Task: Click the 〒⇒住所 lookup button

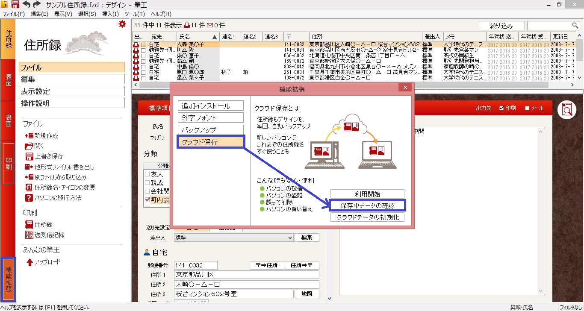Action: click(x=267, y=265)
